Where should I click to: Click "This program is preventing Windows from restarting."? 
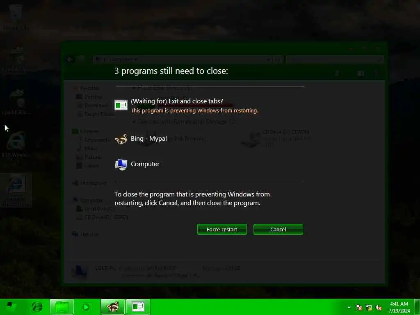click(194, 111)
